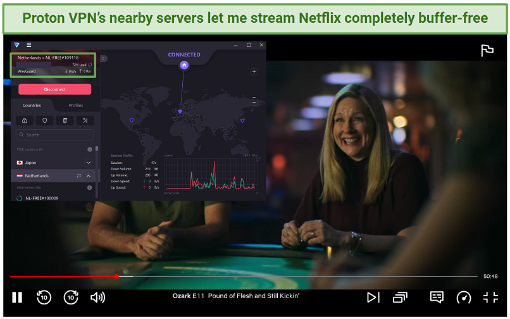
Task: Toggle Secure Core lock icon
Action: pyautogui.click(x=25, y=120)
